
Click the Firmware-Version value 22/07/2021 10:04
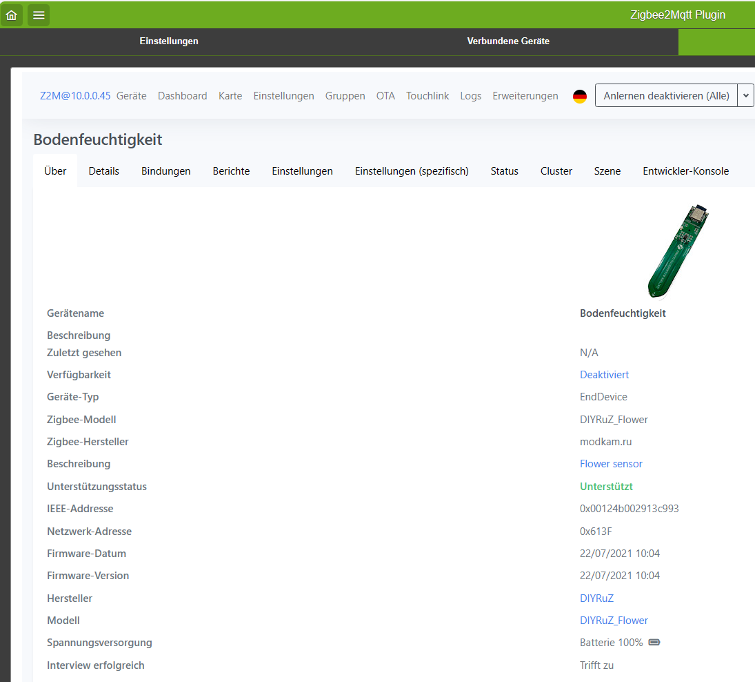[x=620, y=576]
